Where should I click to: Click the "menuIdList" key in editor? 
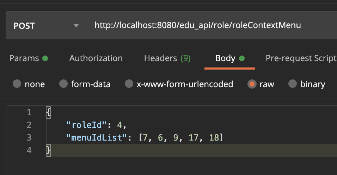96,138
